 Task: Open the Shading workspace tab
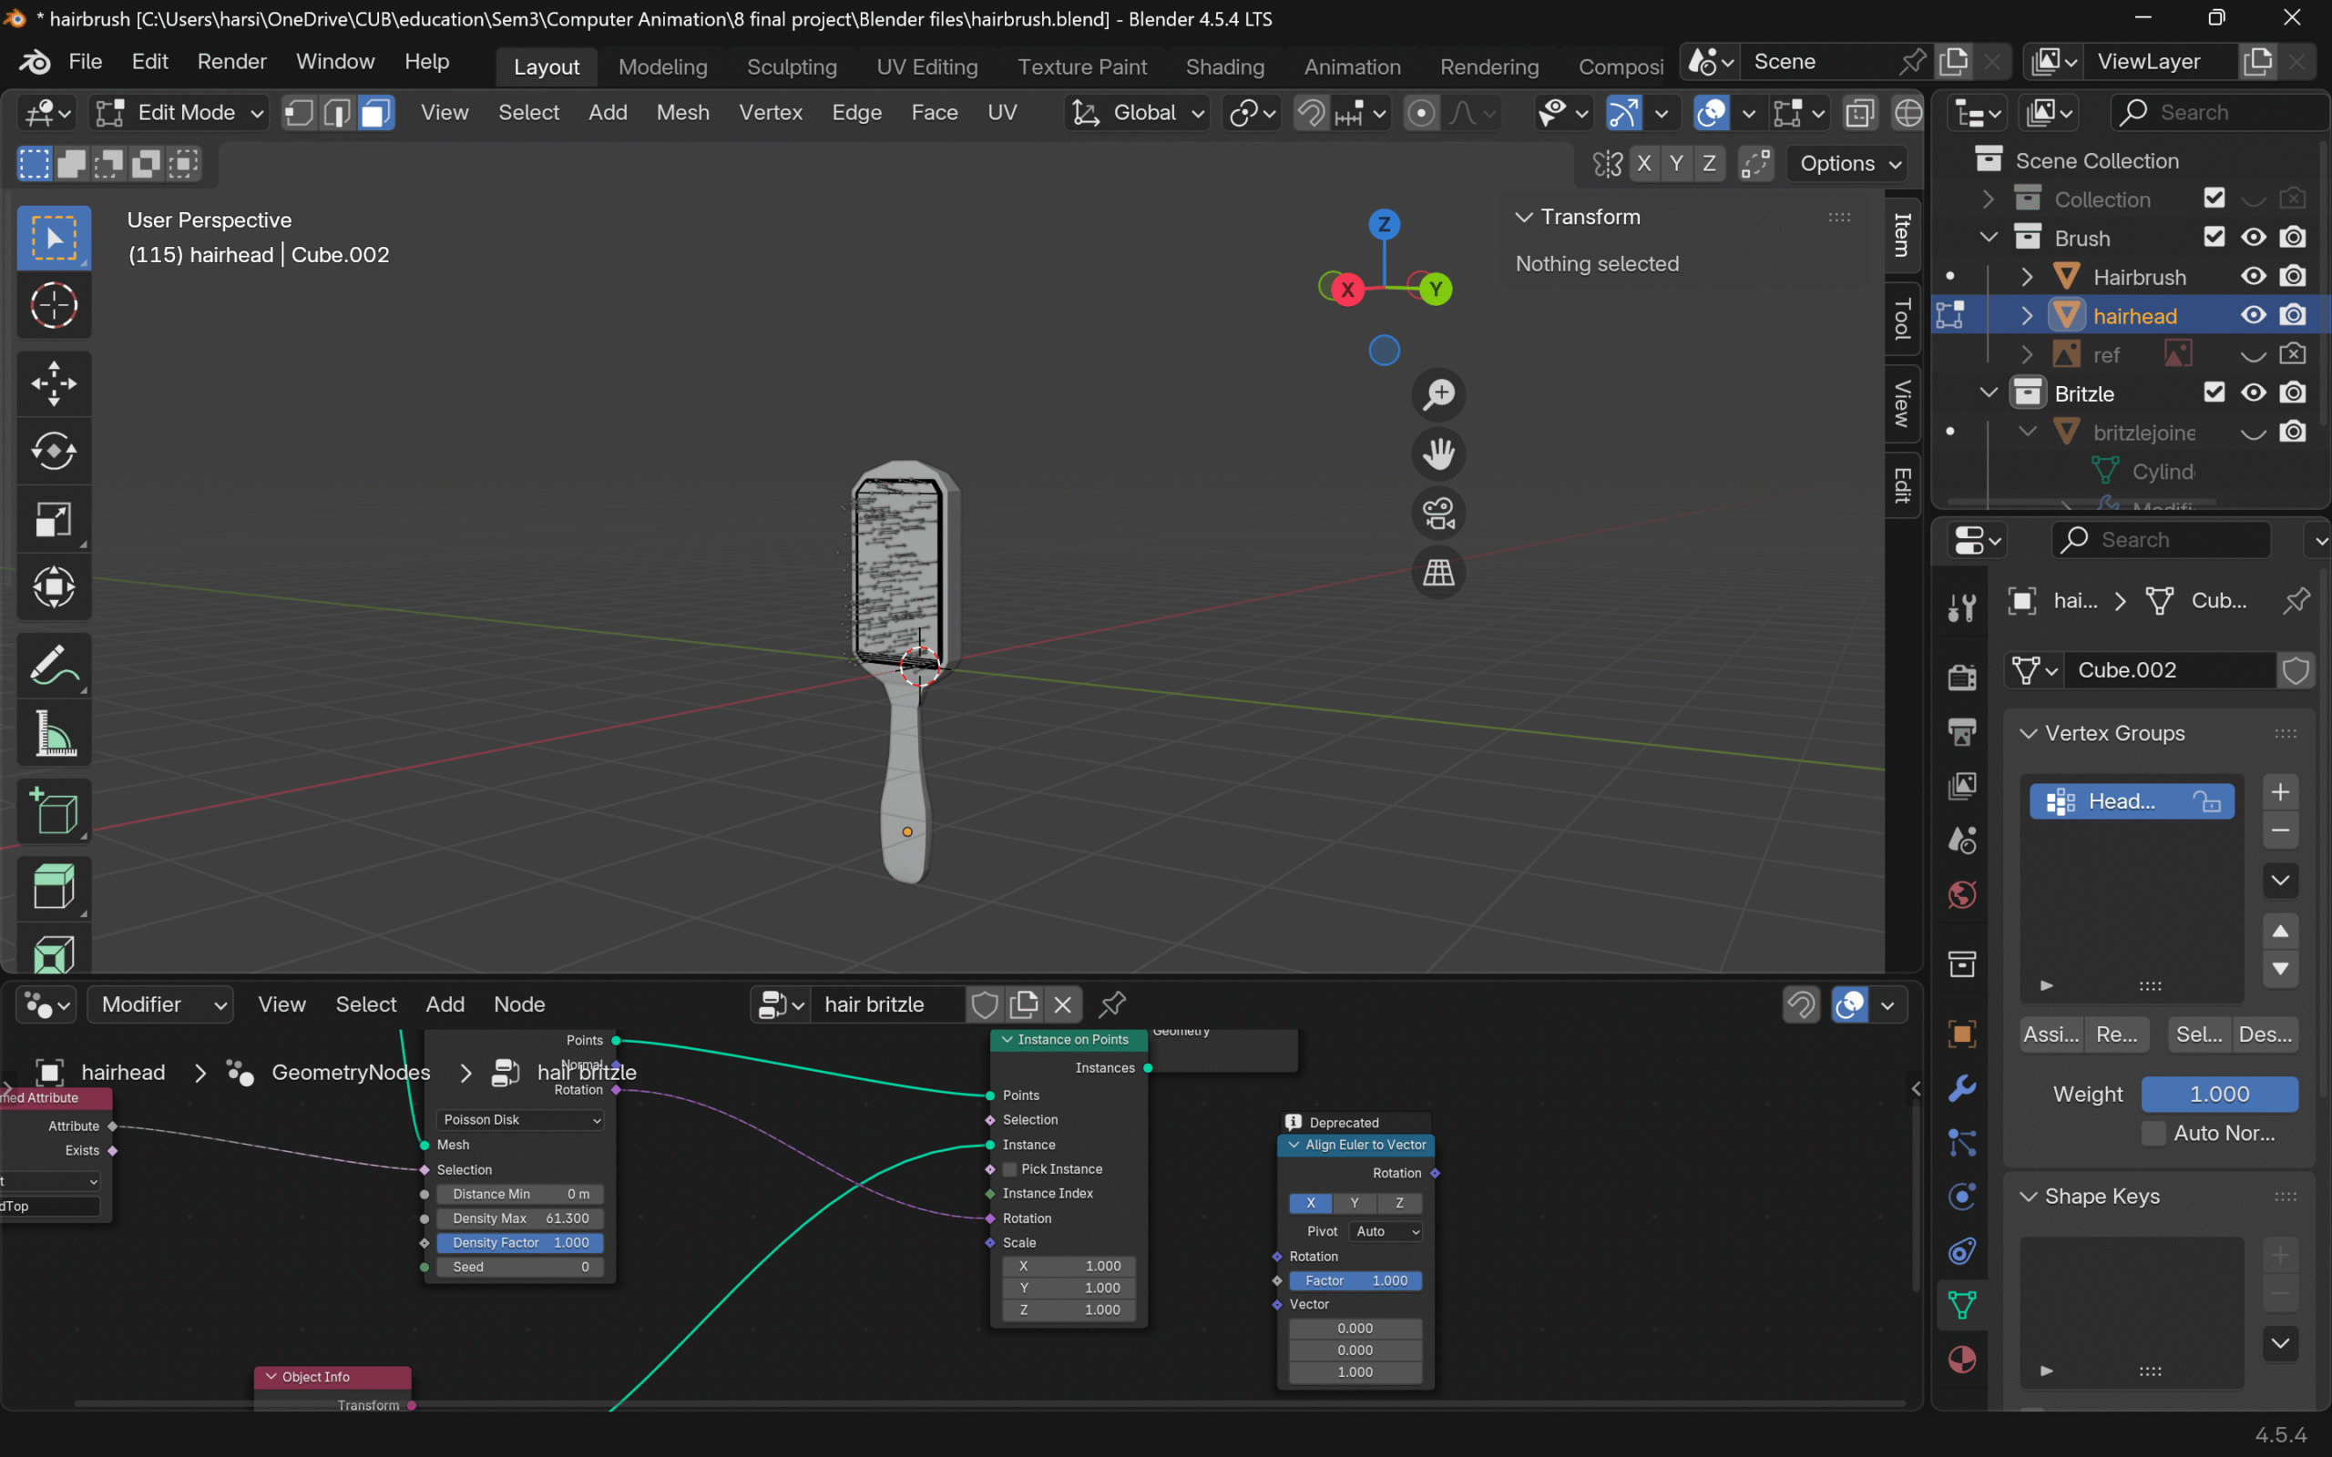point(1223,66)
